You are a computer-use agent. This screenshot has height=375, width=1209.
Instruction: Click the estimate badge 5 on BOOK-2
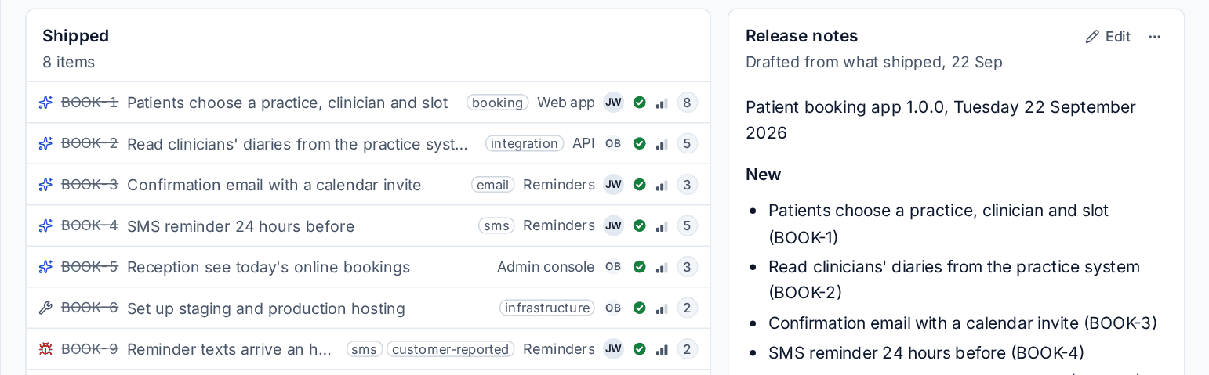[688, 143]
